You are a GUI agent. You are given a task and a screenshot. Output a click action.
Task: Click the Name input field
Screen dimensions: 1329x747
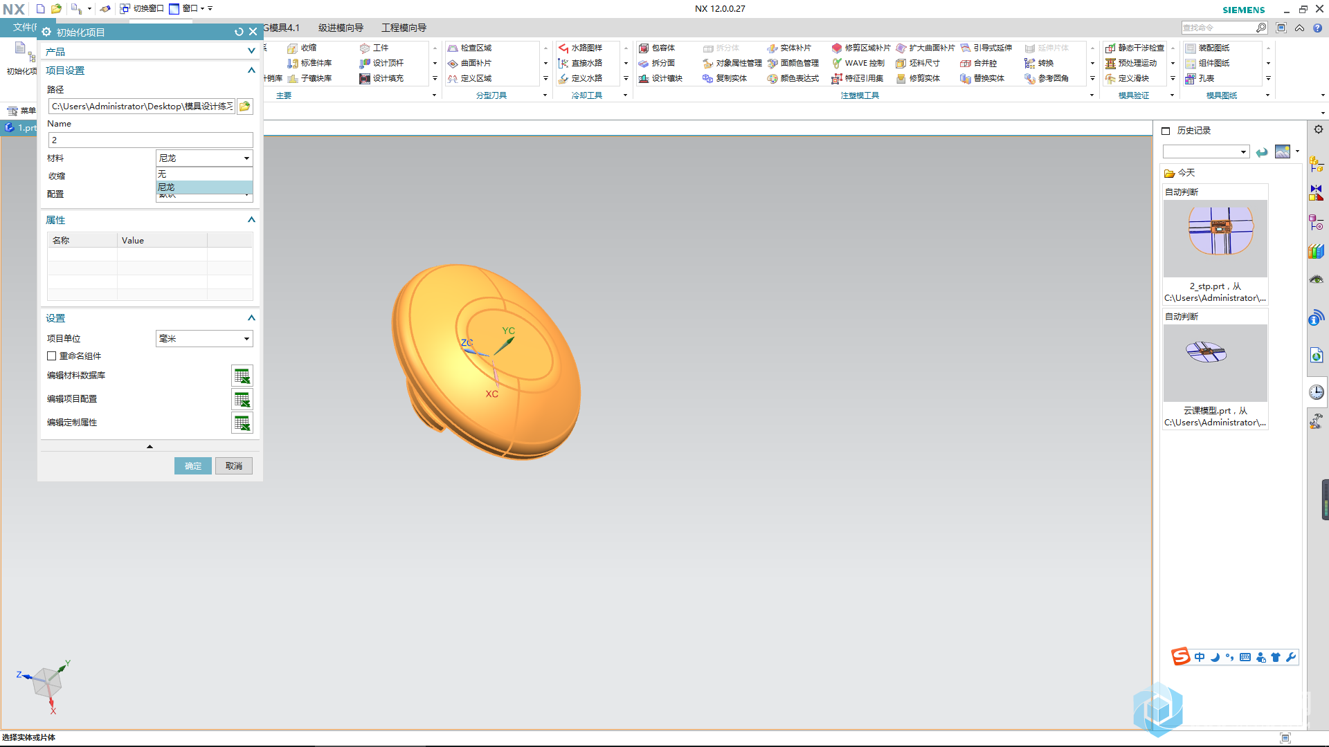(x=151, y=140)
